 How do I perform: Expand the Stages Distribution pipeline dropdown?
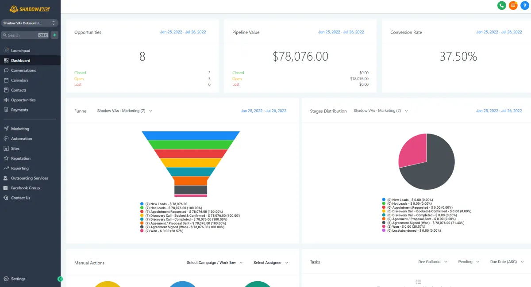click(381, 111)
